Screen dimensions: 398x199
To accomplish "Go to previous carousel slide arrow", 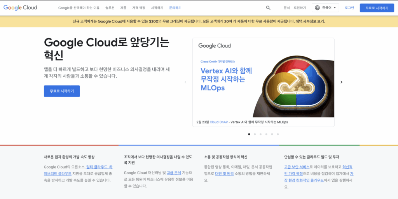I will (x=185, y=82).
